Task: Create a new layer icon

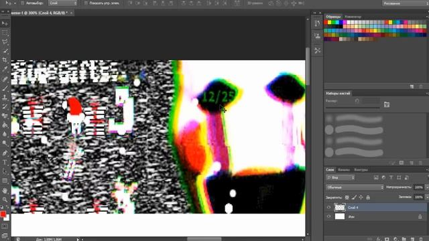Action: [412, 239]
